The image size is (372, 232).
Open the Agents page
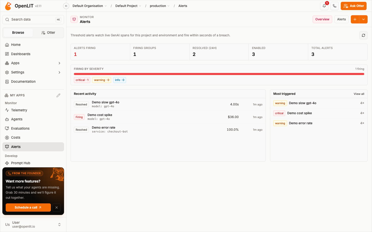[x=33, y=119]
